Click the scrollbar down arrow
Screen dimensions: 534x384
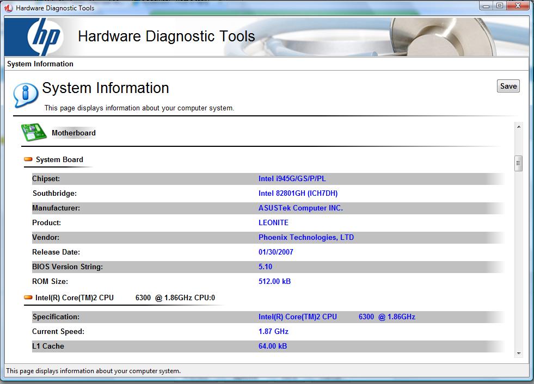click(x=518, y=353)
